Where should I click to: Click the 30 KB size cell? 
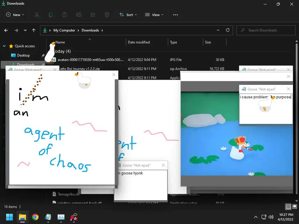click(220, 60)
